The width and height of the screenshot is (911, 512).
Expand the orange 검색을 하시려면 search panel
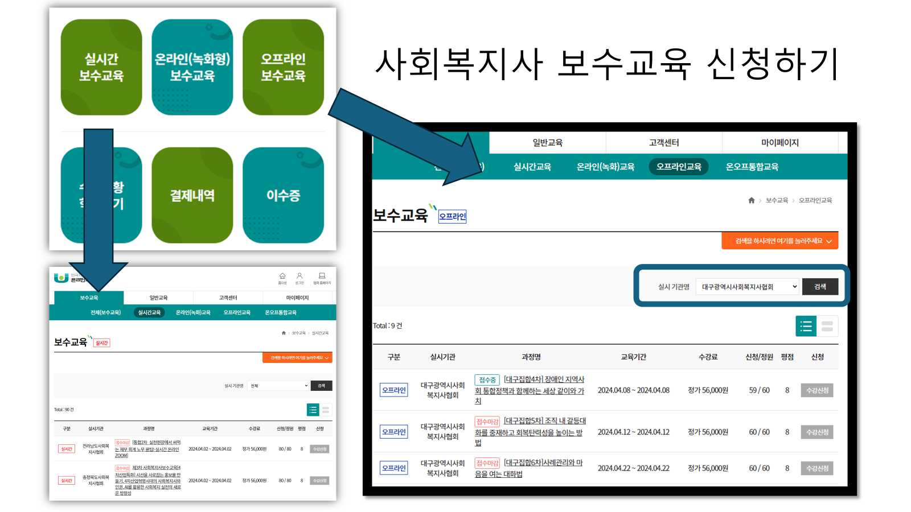point(780,240)
